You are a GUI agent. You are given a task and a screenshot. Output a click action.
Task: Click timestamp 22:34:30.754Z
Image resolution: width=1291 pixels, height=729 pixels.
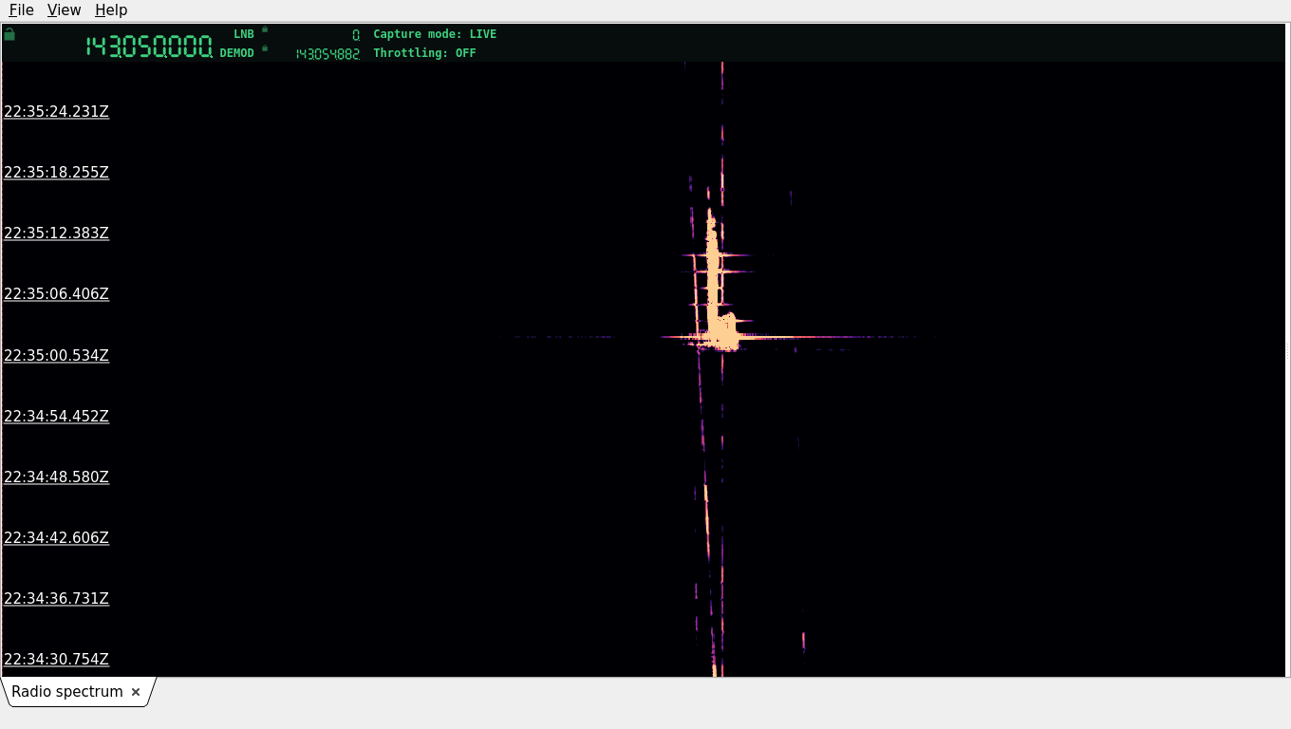[56, 659]
